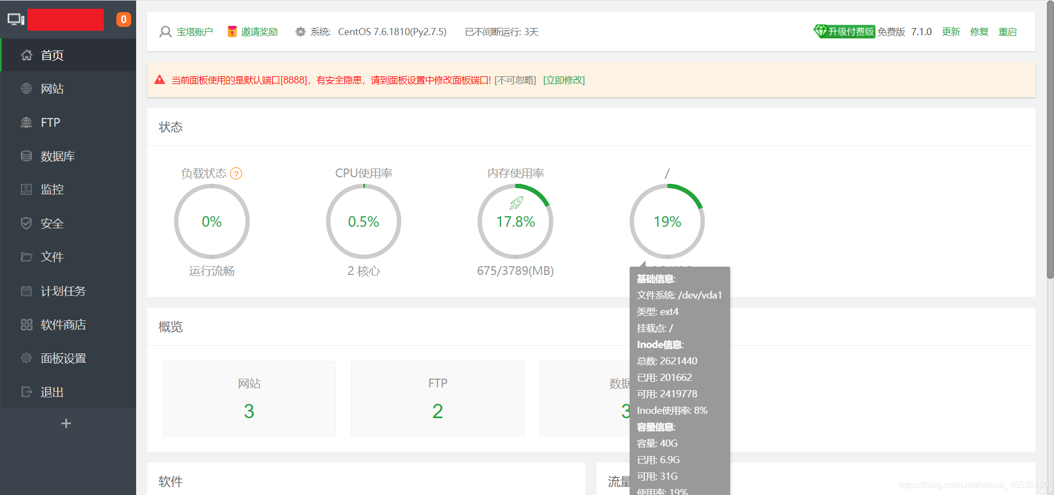
Task: Select 安全 in the sidebar
Action: click(68, 223)
